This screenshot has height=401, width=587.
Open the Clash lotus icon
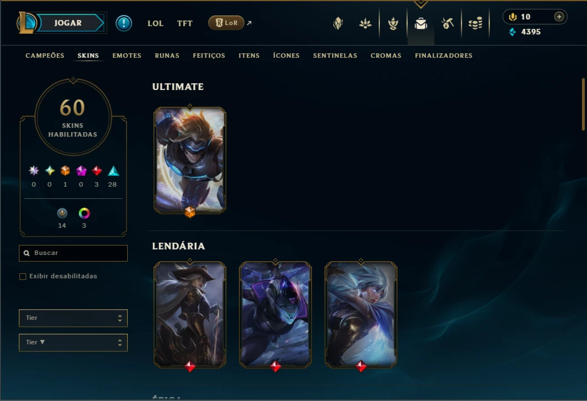click(x=365, y=23)
